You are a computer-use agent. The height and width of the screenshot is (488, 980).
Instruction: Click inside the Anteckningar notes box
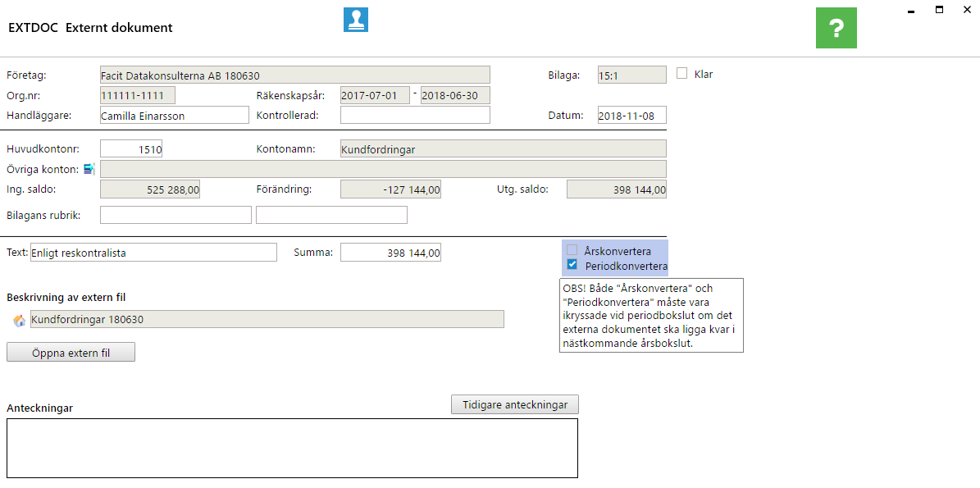292,448
